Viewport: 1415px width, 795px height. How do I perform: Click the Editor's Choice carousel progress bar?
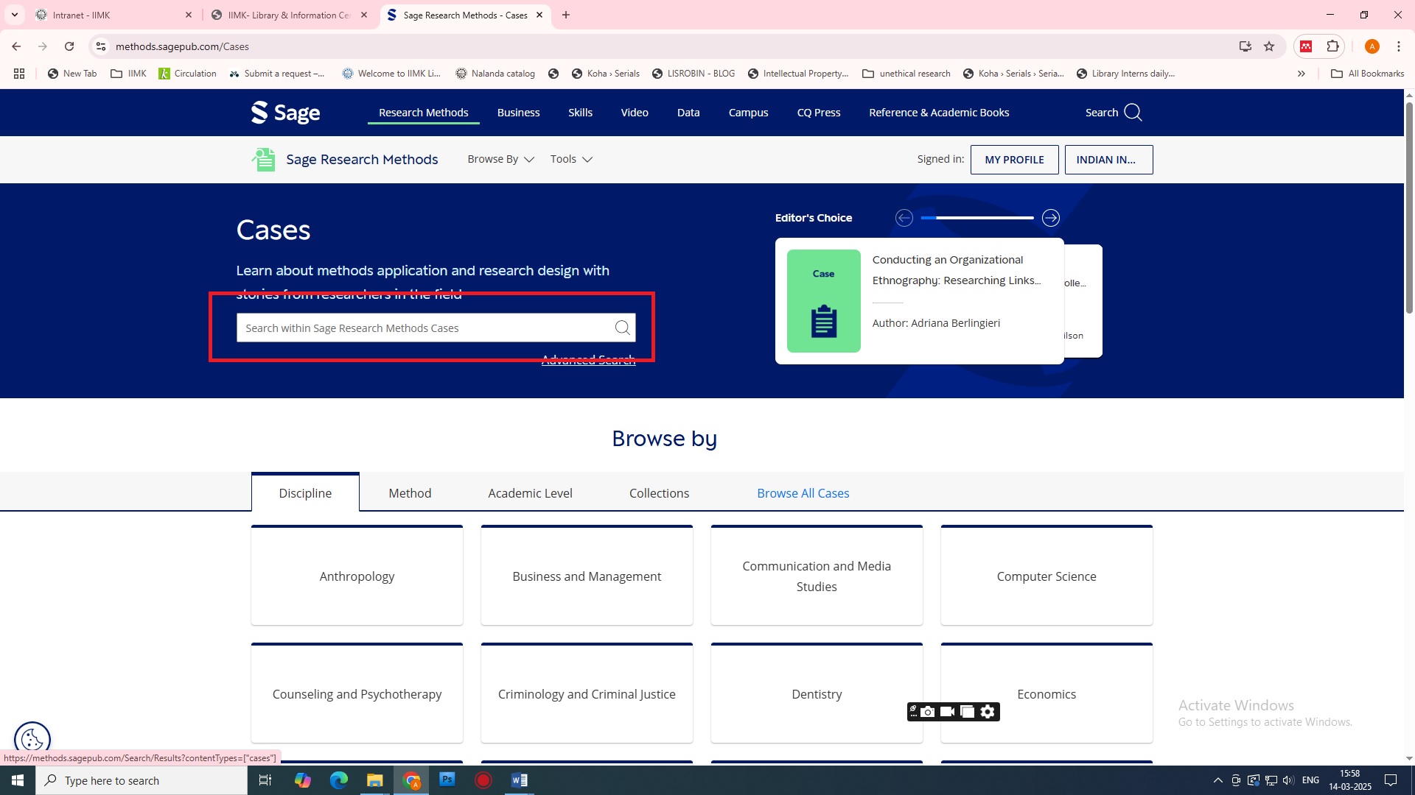[x=977, y=218]
